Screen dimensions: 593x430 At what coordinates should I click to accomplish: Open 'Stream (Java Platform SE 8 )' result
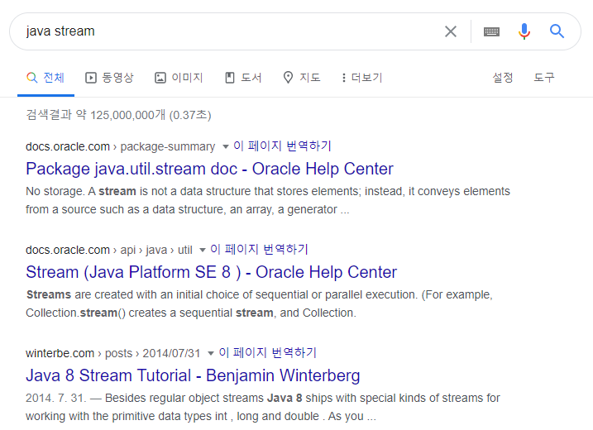(x=212, y=272)
